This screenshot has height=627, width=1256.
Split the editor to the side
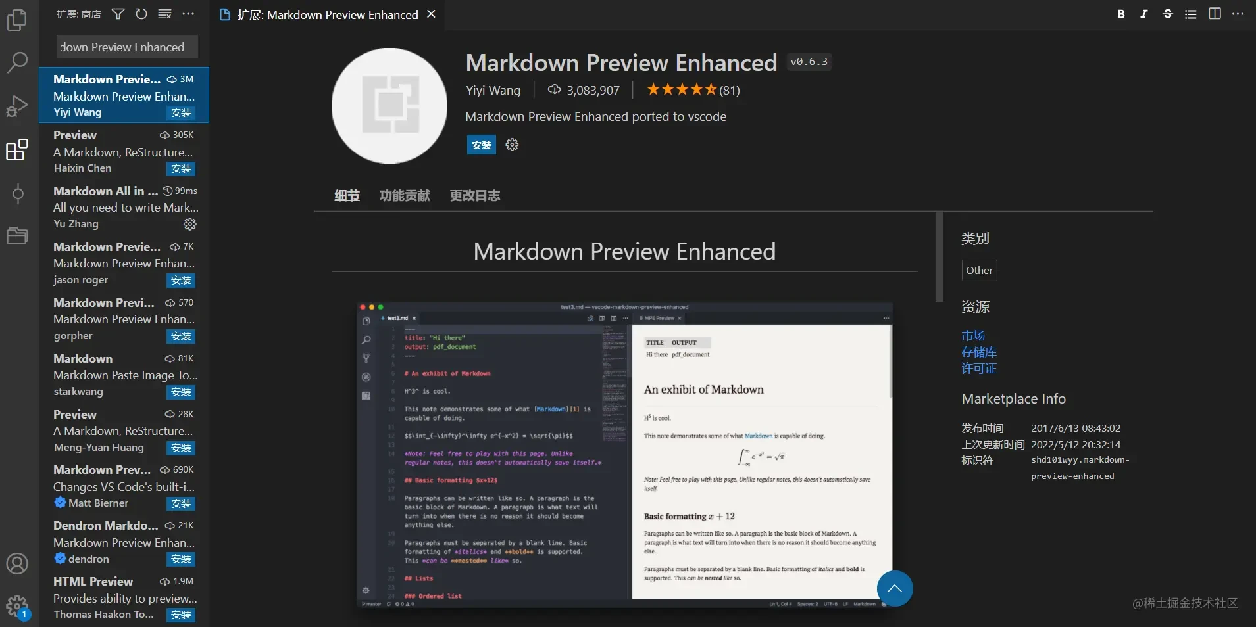(1215, 14)
